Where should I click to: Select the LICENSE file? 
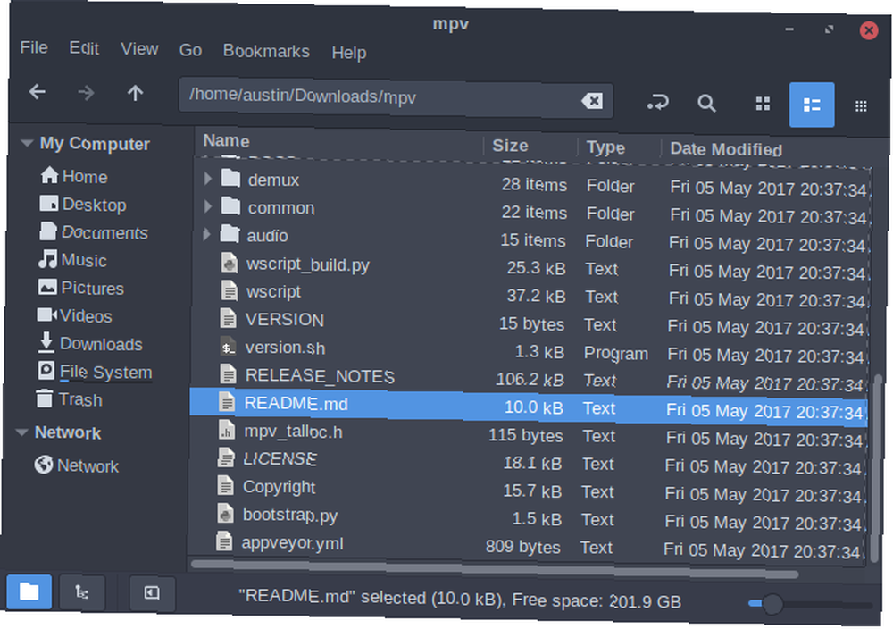280,458
